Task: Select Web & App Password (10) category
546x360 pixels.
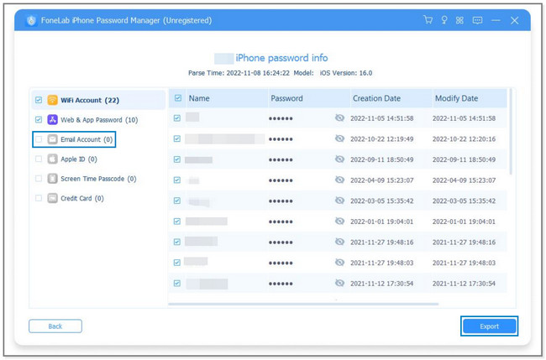Action: click(x=99, y=120)
